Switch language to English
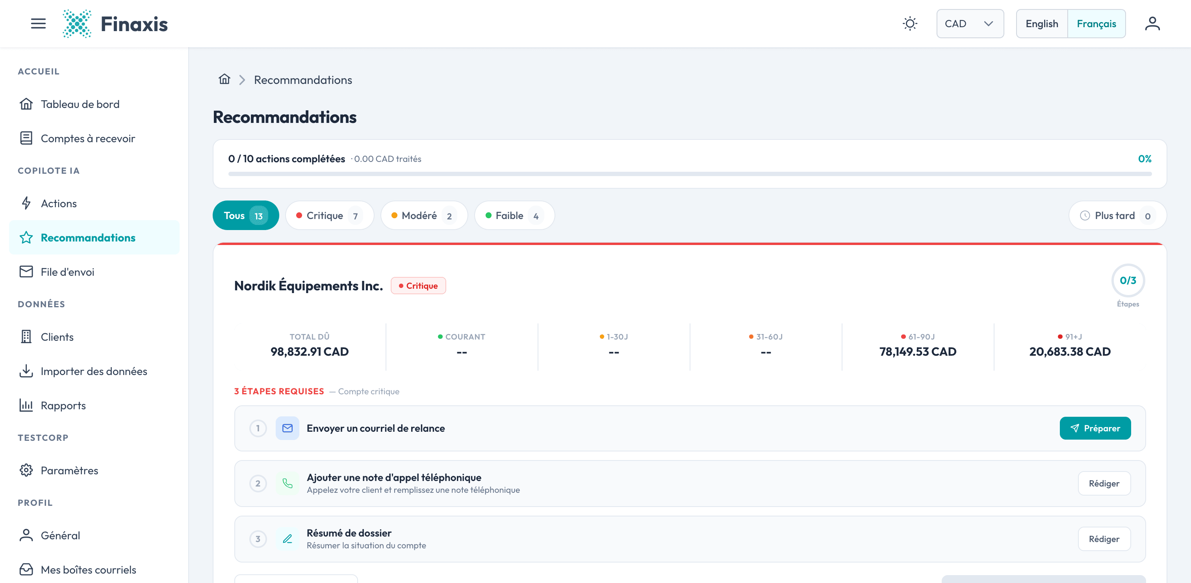The width and height of the screenshot is (1191, 583). click(1042, 24)
